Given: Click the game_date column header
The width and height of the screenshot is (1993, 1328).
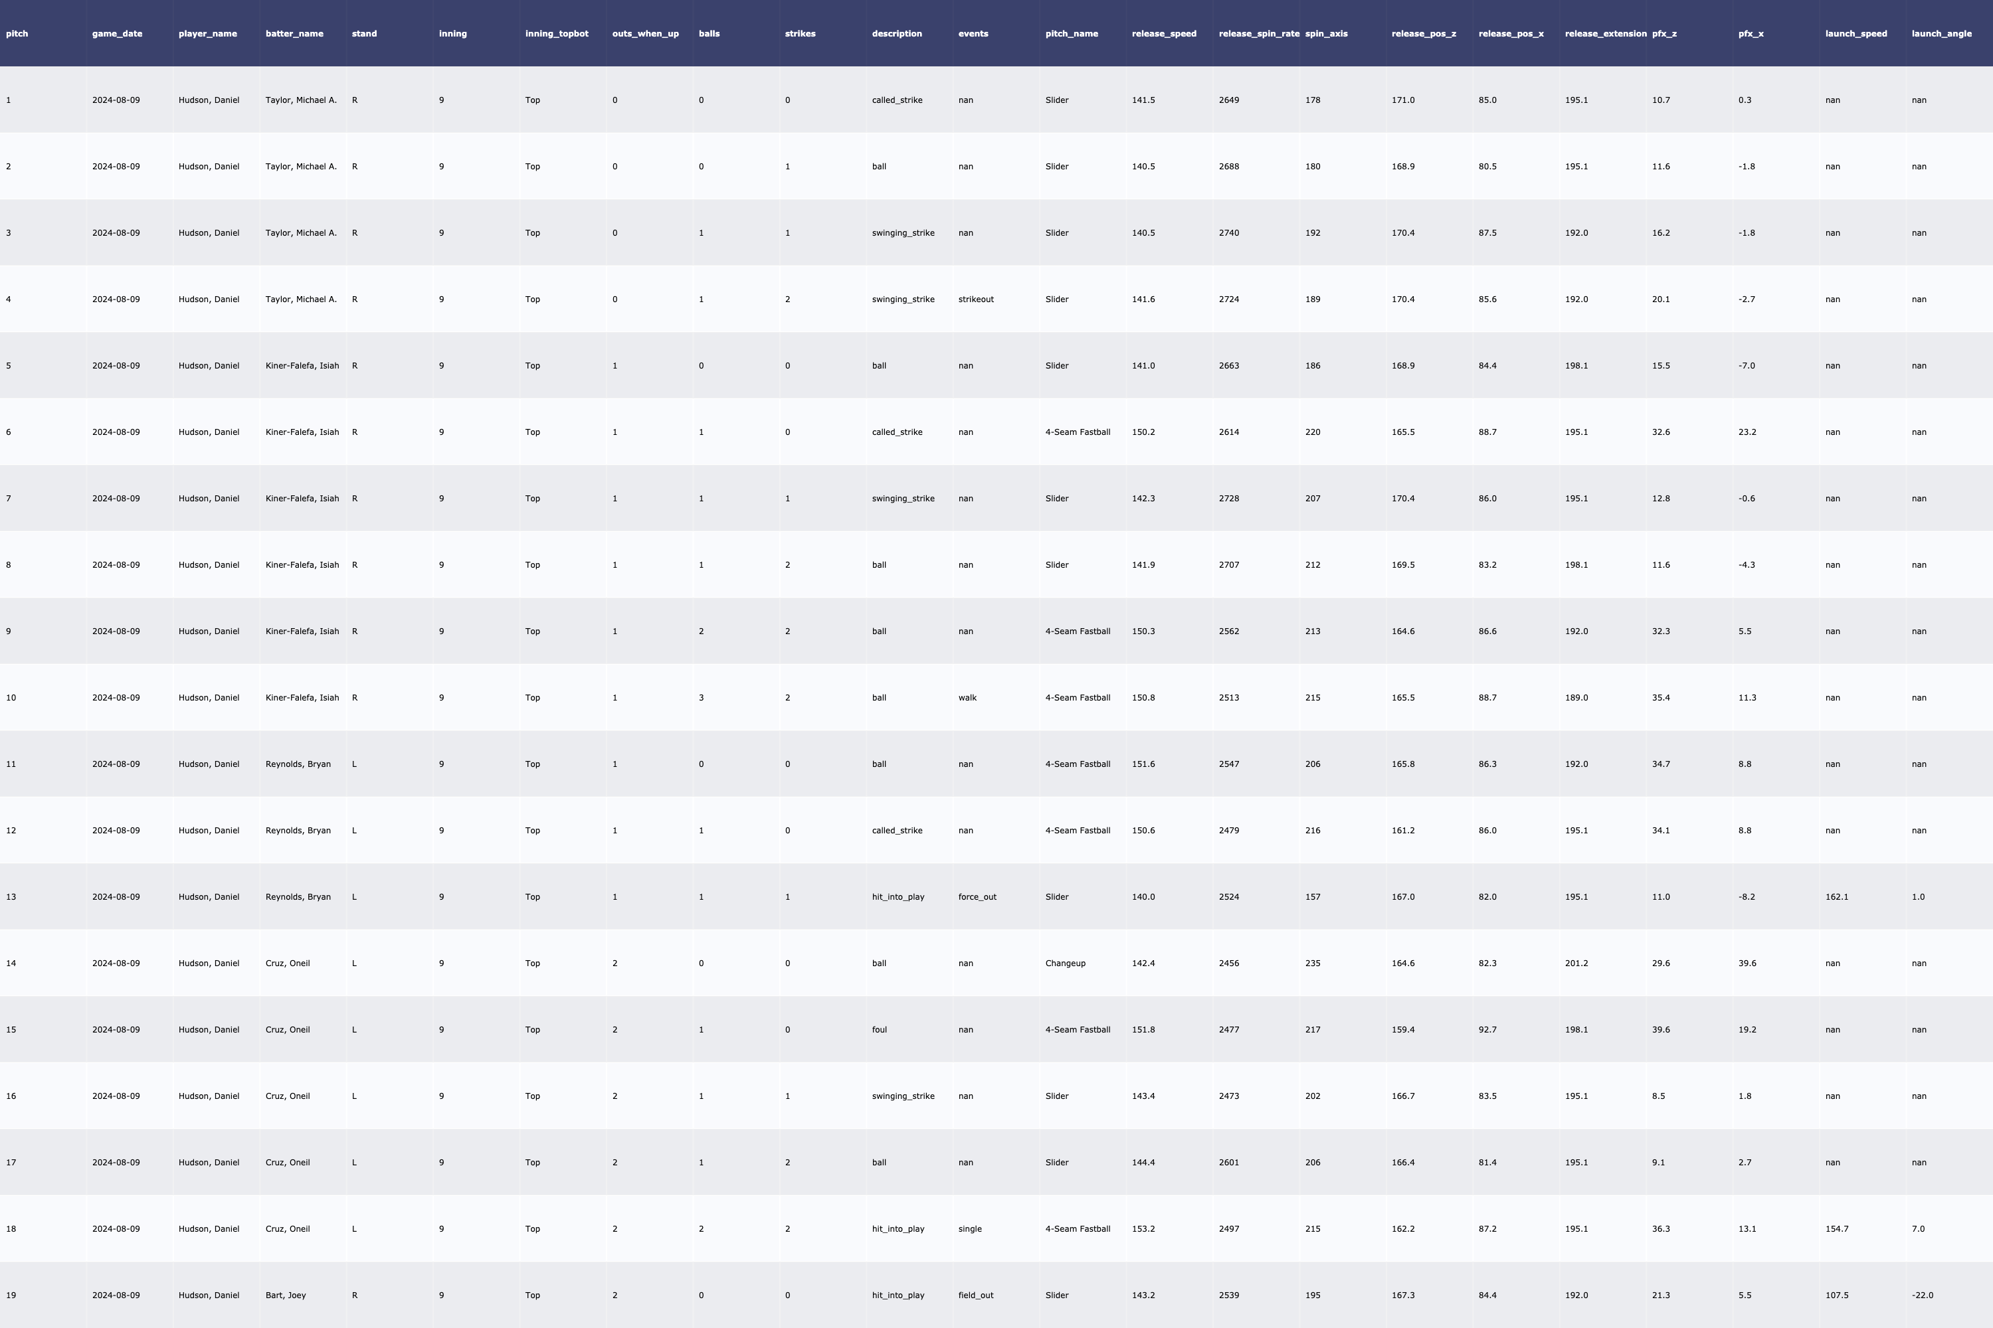Looking at the screenshot, I should pos(117,34).
